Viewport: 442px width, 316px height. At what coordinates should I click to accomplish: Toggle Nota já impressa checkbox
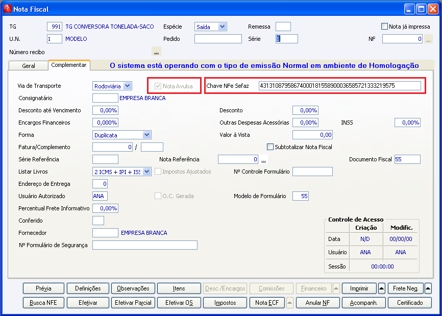coord(384,27)
